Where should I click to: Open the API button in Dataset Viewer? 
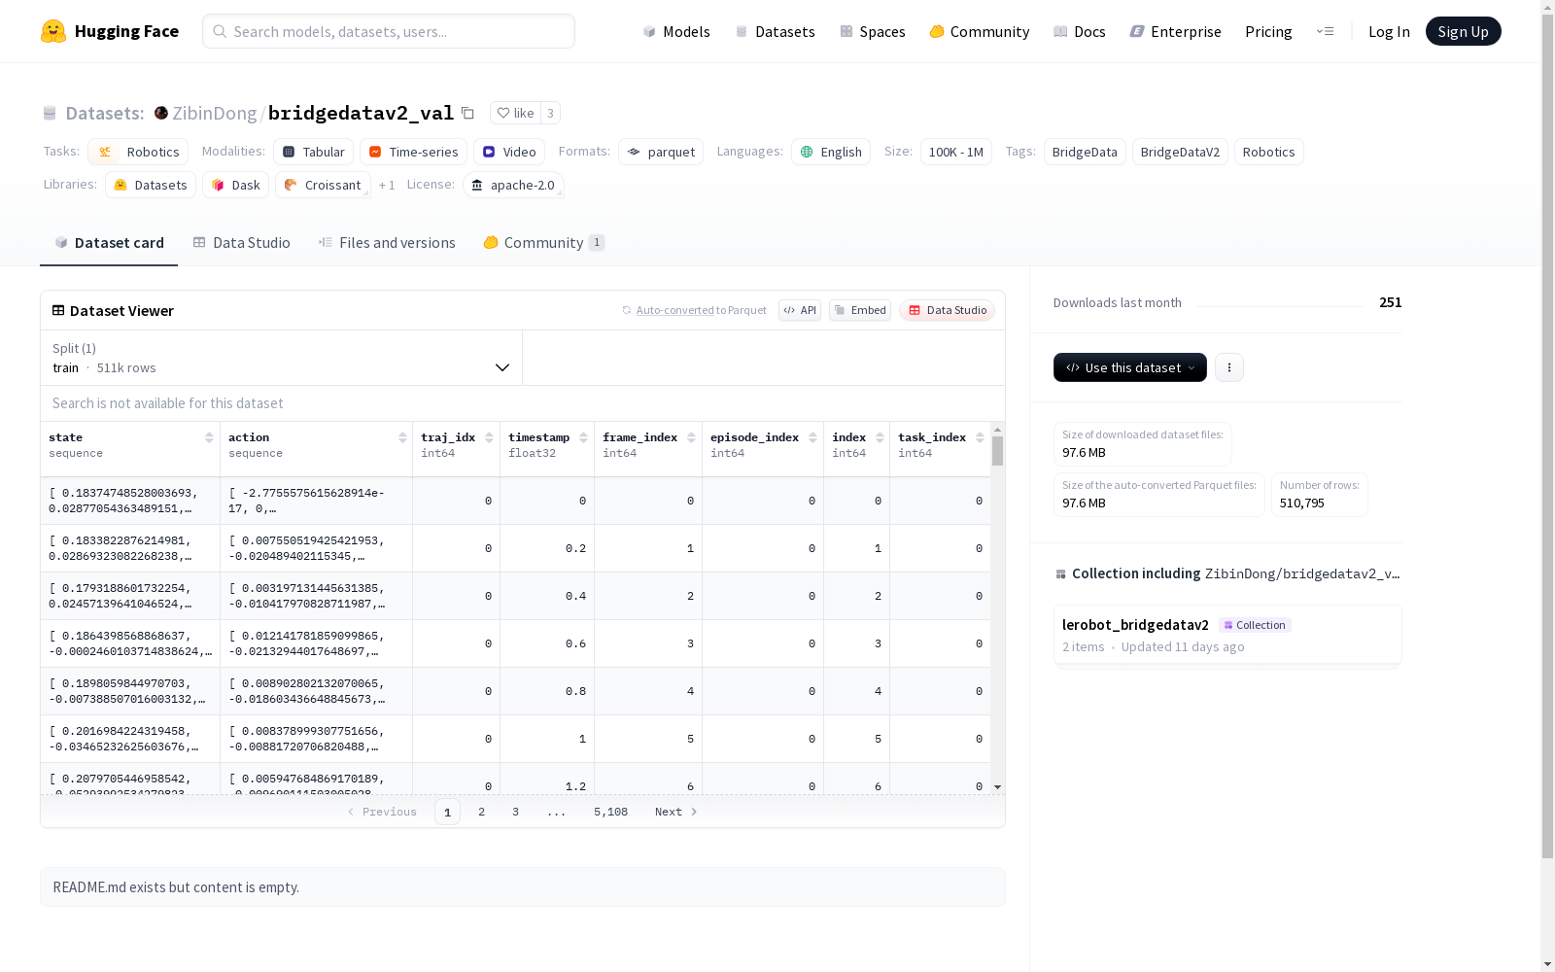point(800,310)
